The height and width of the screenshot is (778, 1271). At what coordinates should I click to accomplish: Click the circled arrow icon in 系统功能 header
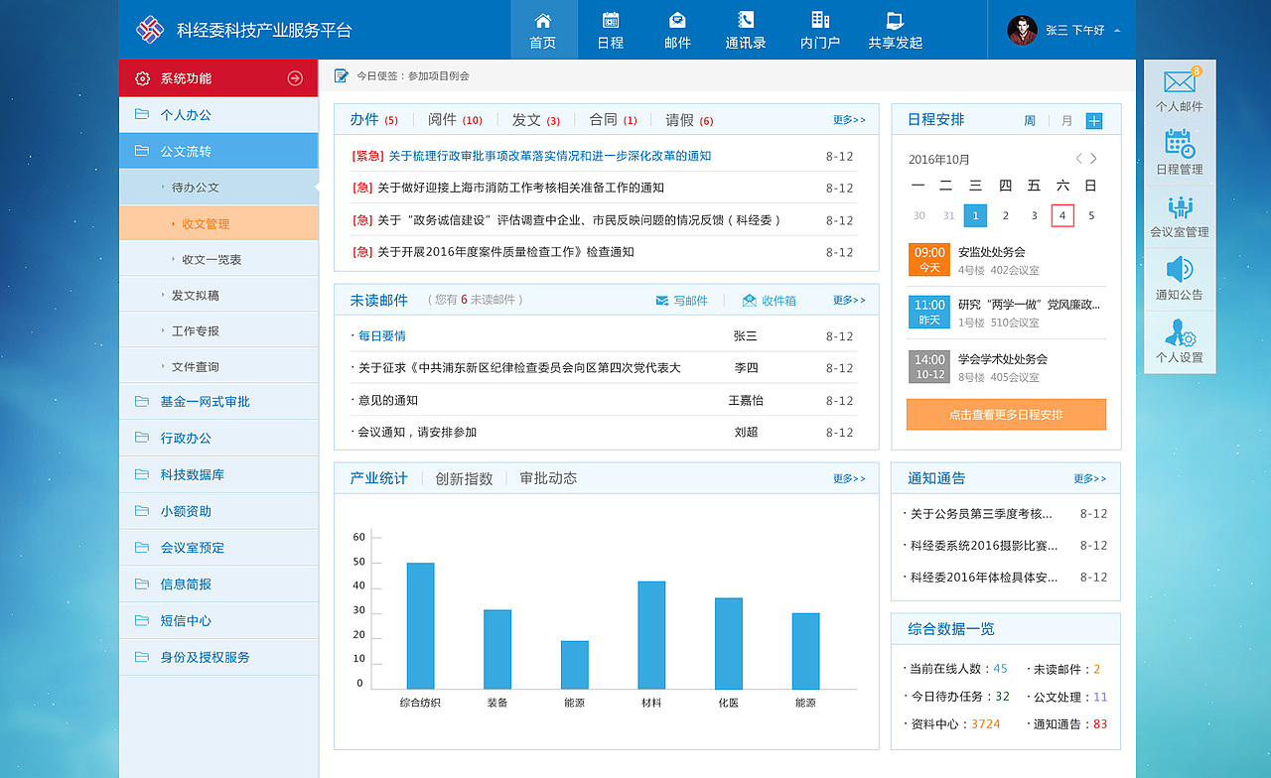(x=295, y=78)
